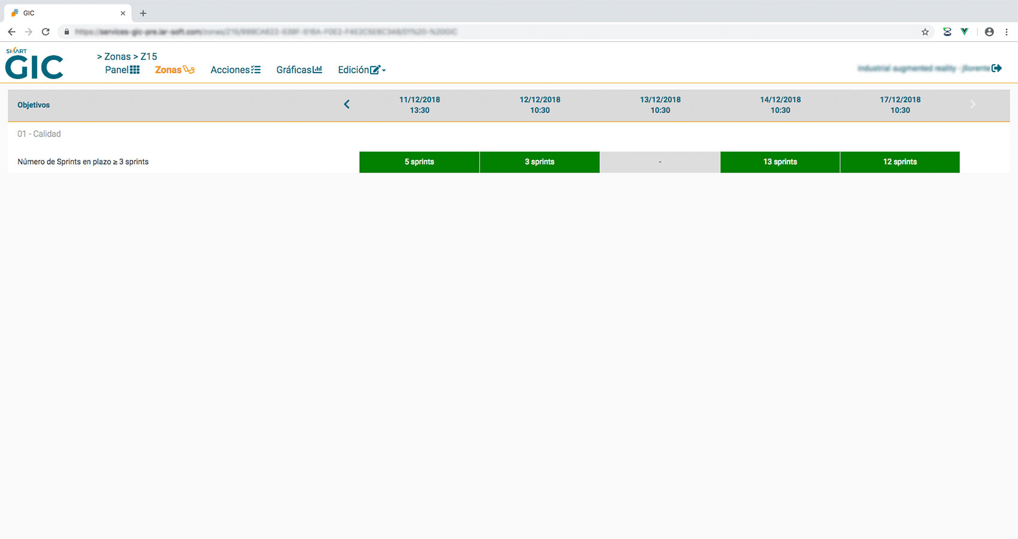This screenshot has width=1018, height=539.
Task: Reload the page in browser
Action: click(46, 32)
